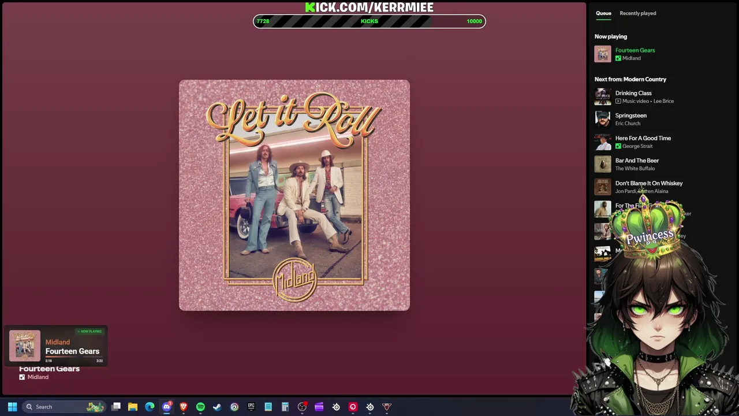Screen dimensions: 739x416
Task: Click the Midland name in the bottom-left now-playing overlay
Action: [58, 342]
